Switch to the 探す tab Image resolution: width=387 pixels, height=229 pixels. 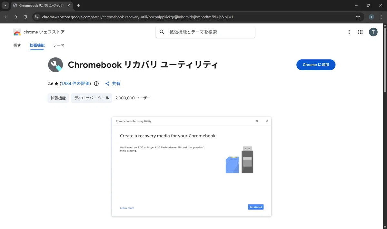point(17,45)
